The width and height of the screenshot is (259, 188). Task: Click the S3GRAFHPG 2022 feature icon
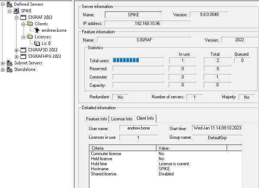click(x=23, y=56)
